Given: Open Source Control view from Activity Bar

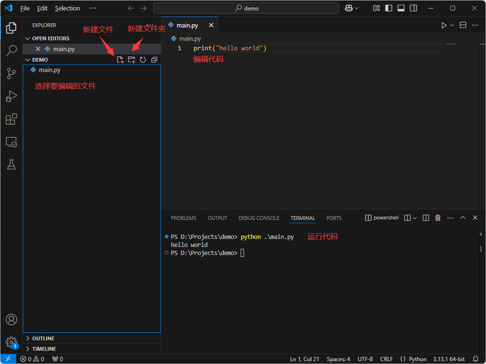Looking at the screenshot, I should point(11,73).
